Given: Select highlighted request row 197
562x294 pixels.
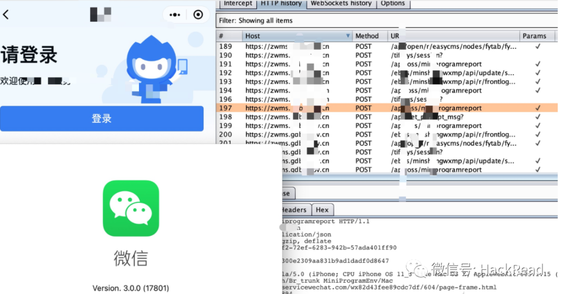Looking at the screenshot, I should tap(386, 108).
